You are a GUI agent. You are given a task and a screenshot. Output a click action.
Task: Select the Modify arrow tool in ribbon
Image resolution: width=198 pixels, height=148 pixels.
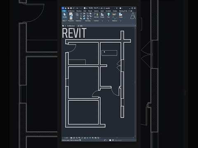(64, 15)
